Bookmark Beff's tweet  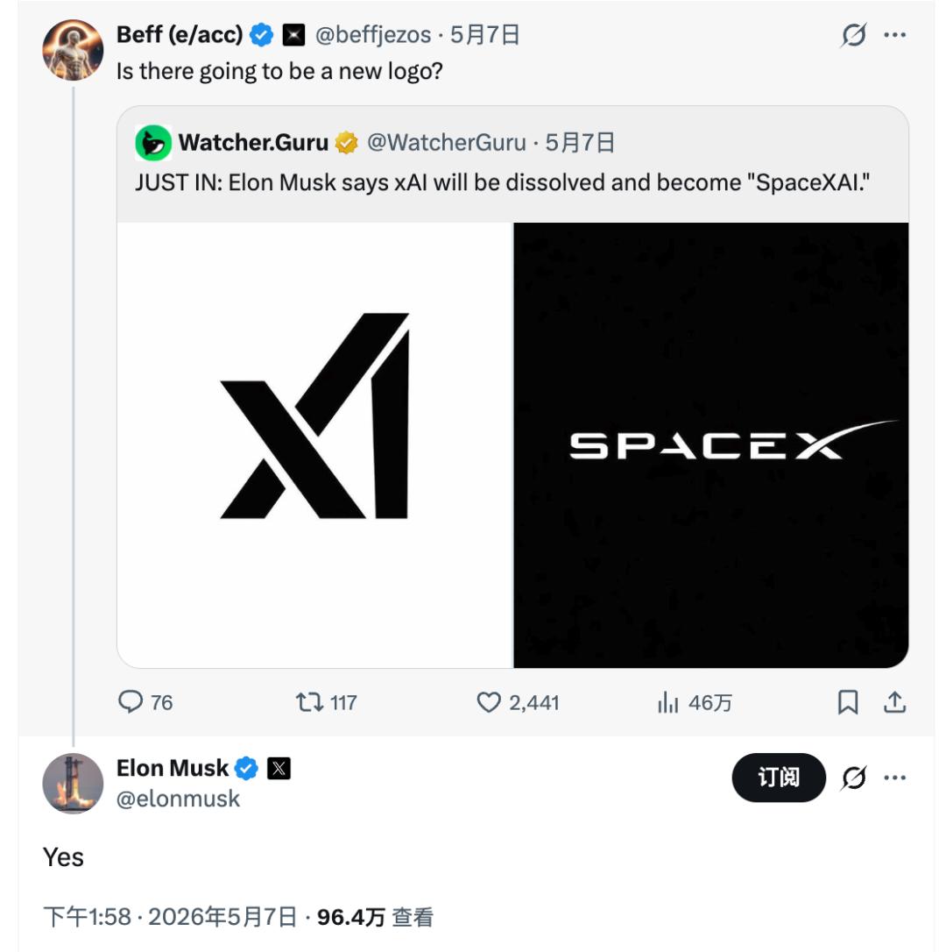(848, 702)
